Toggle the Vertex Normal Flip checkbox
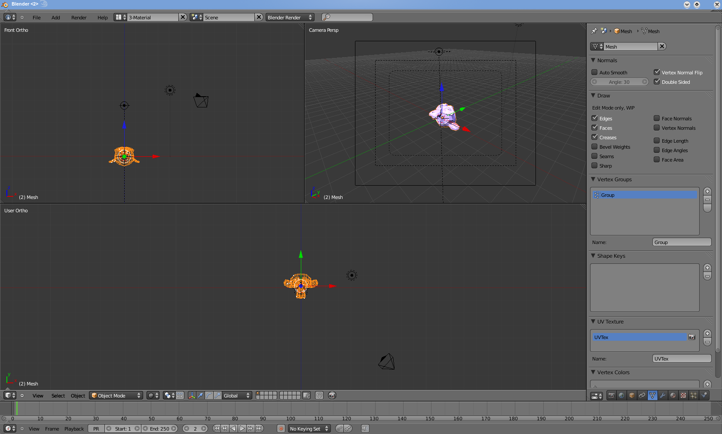Viewport: 722px width, 434px height. [x=657, y=72]
